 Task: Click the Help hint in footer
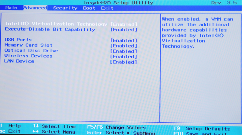click(11, 126)
